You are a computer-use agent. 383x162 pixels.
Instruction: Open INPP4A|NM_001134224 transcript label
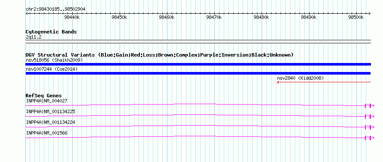[50, 122]
